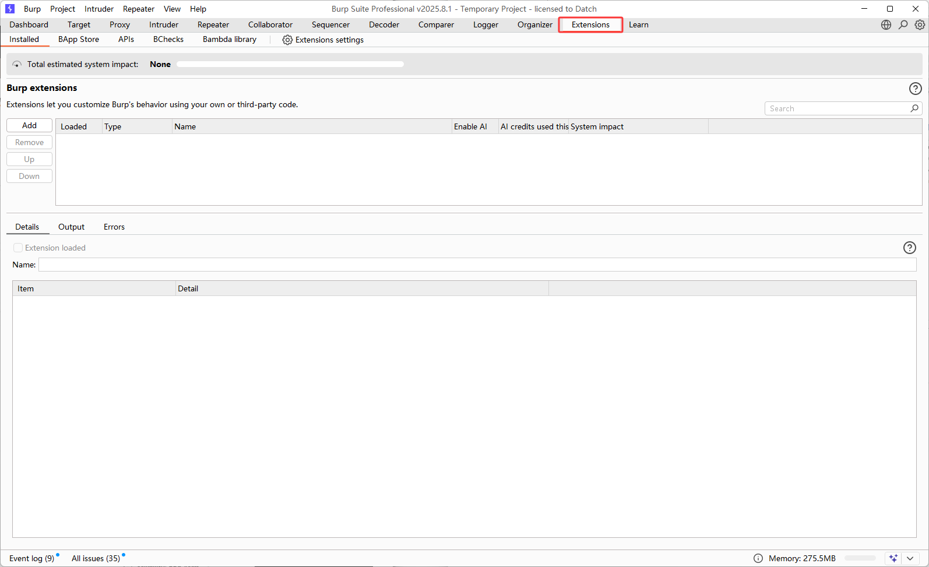
Task: Click the Remove button
Action: tap(29, 142)
